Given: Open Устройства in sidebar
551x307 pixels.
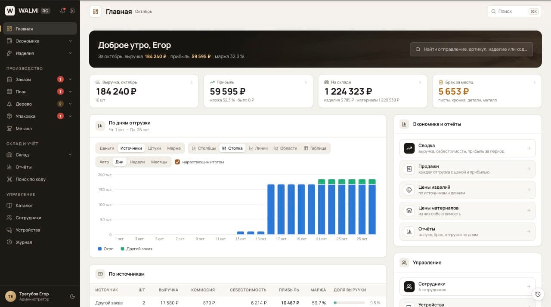Looking at the screenshot, I should (x=40, y=230).
